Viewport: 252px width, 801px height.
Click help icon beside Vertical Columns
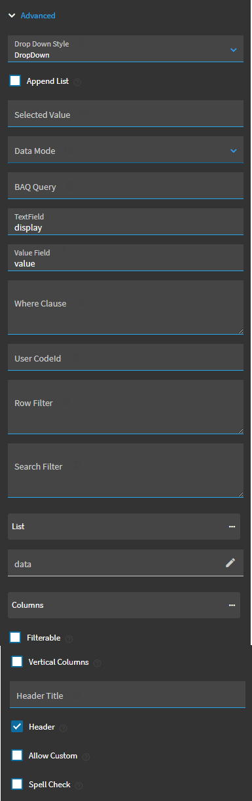98,663
